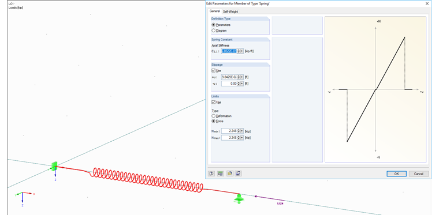439x215 pixels.
Task: Click the spinner of Nmax
Action: click(239, 137)
